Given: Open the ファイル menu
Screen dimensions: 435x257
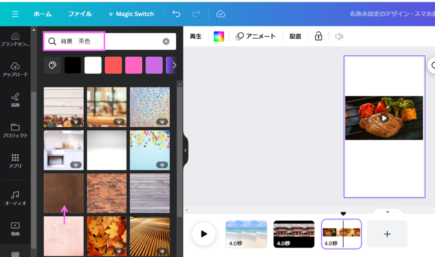Looking at the screenshot, I should (80, 14).
